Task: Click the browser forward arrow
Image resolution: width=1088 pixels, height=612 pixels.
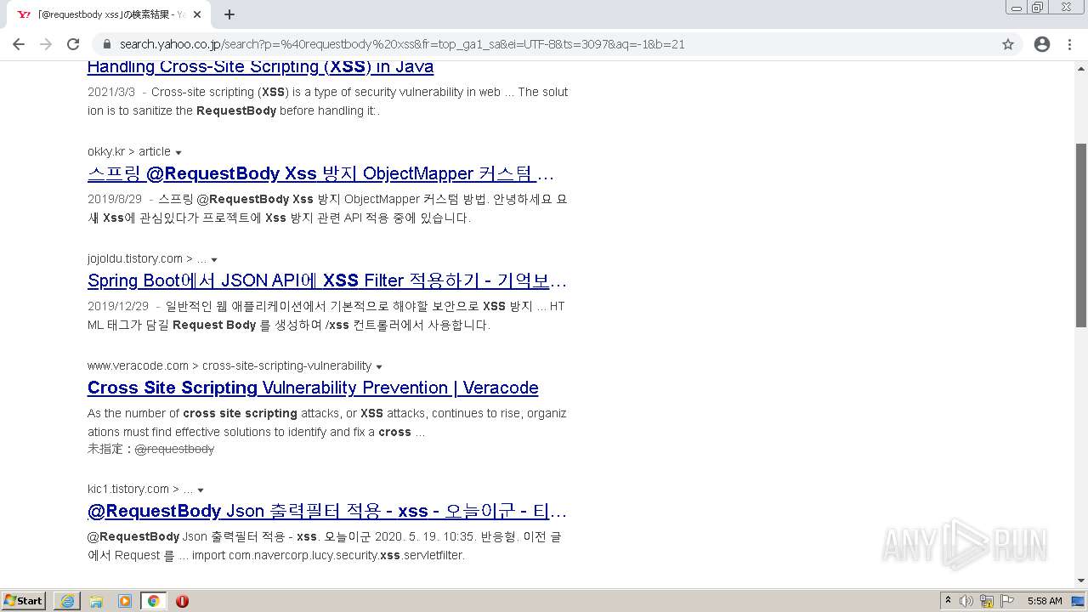Action: point(46,44)
